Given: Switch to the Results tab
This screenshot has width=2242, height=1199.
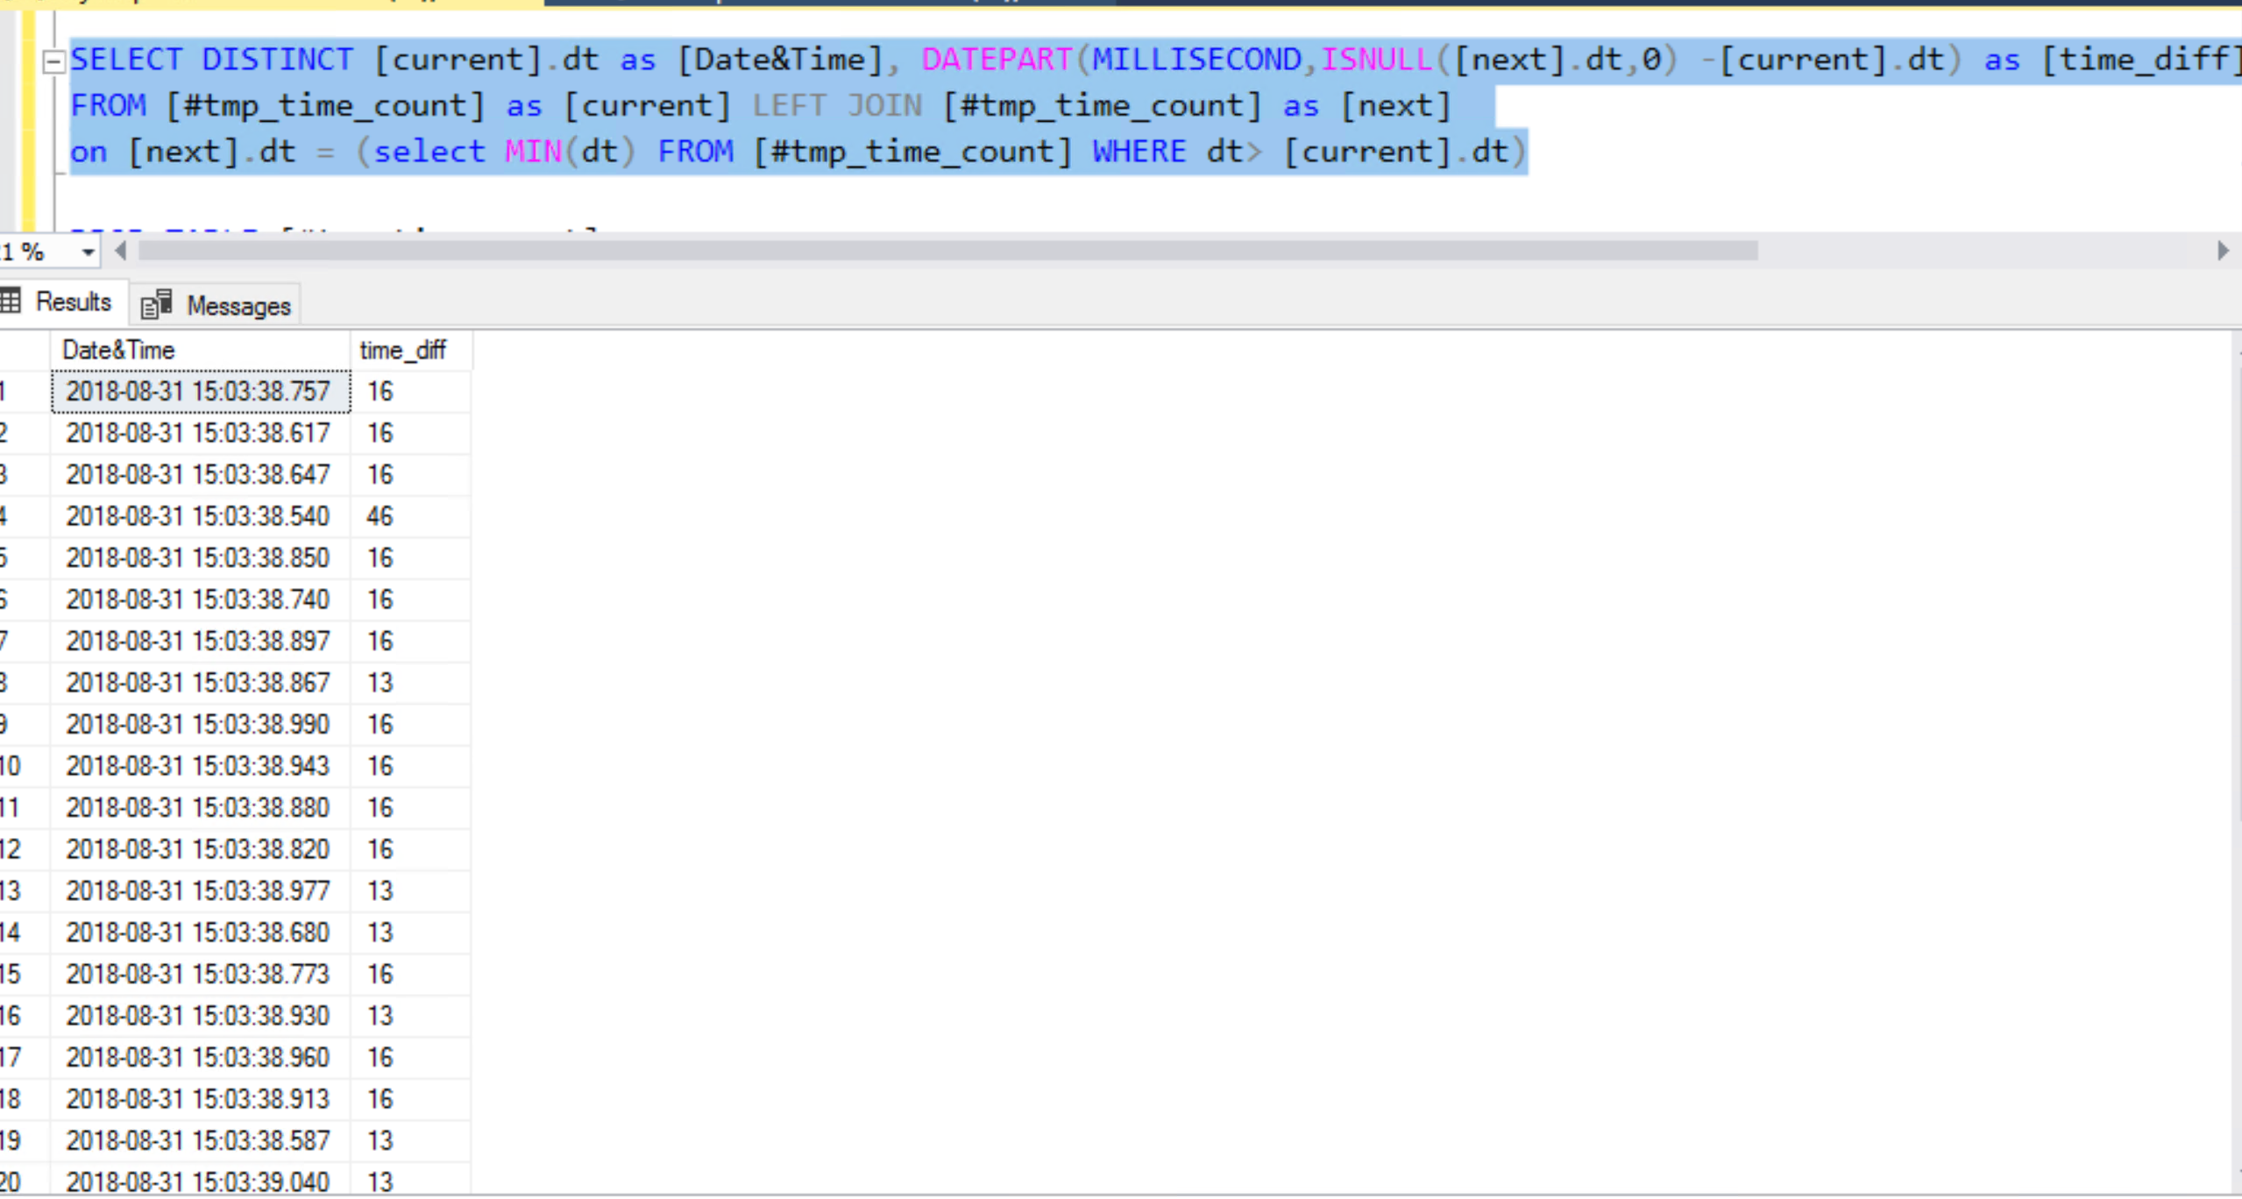Looking at the screenshot, I should (x=73, y=302).
